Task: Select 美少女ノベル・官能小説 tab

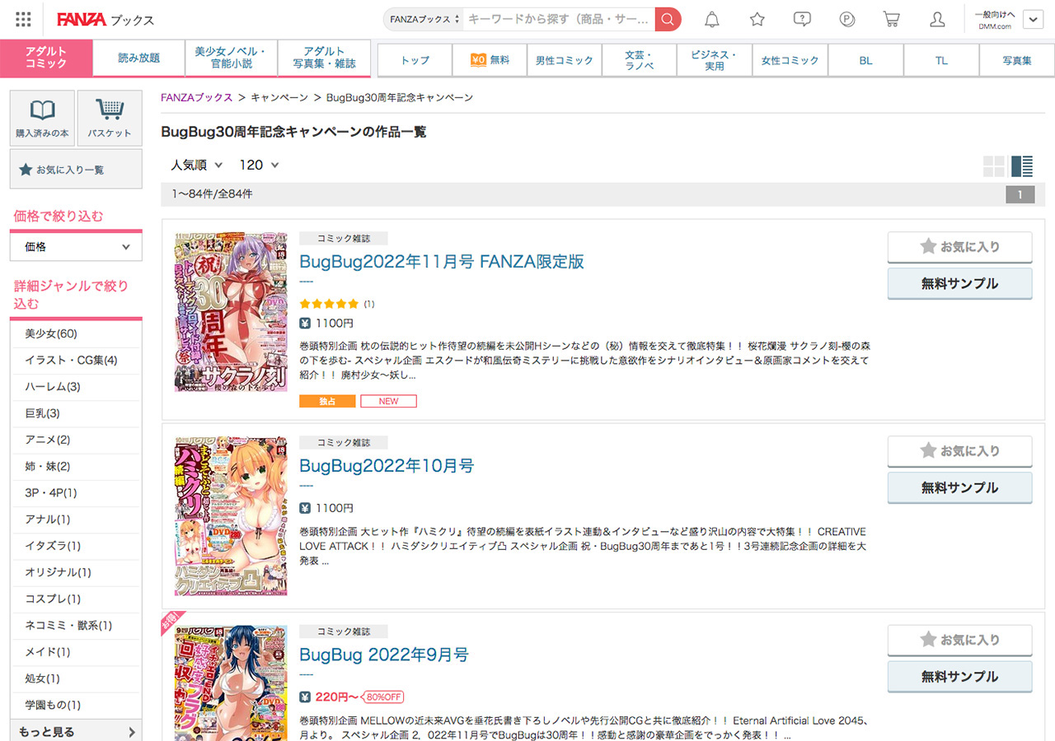Action: [231, 58]
